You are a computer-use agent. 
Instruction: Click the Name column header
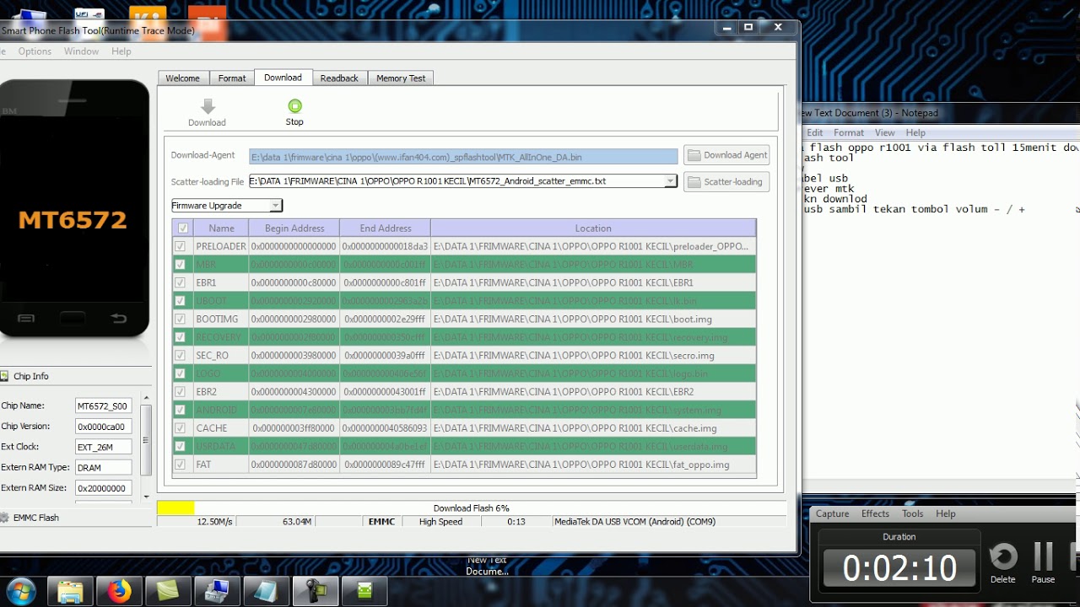[221, 228]
